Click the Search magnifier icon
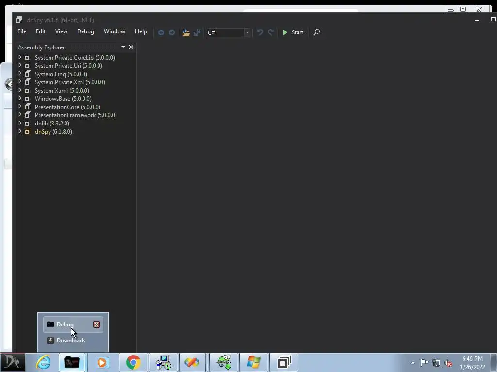Viewport: 497px width, 372px height. pos(316,32)
